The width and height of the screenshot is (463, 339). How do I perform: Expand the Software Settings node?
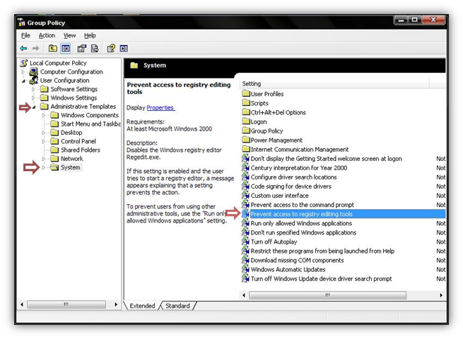point(33,89)
